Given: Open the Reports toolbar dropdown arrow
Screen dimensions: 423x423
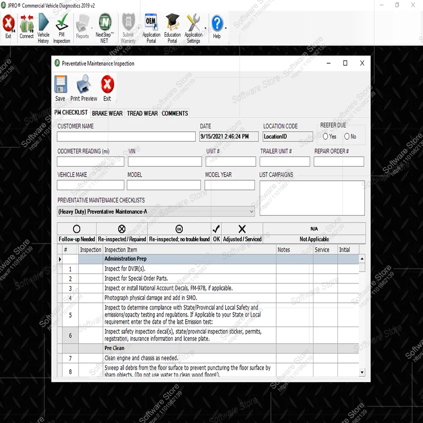Looking at the screenshot, I should click(x=92, y=28).
